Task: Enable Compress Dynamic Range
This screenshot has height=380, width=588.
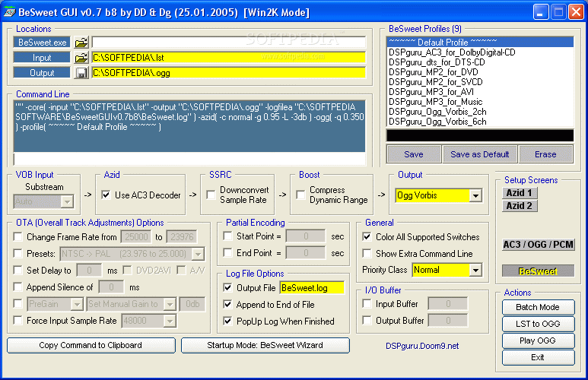Action: tap(300, 195)
